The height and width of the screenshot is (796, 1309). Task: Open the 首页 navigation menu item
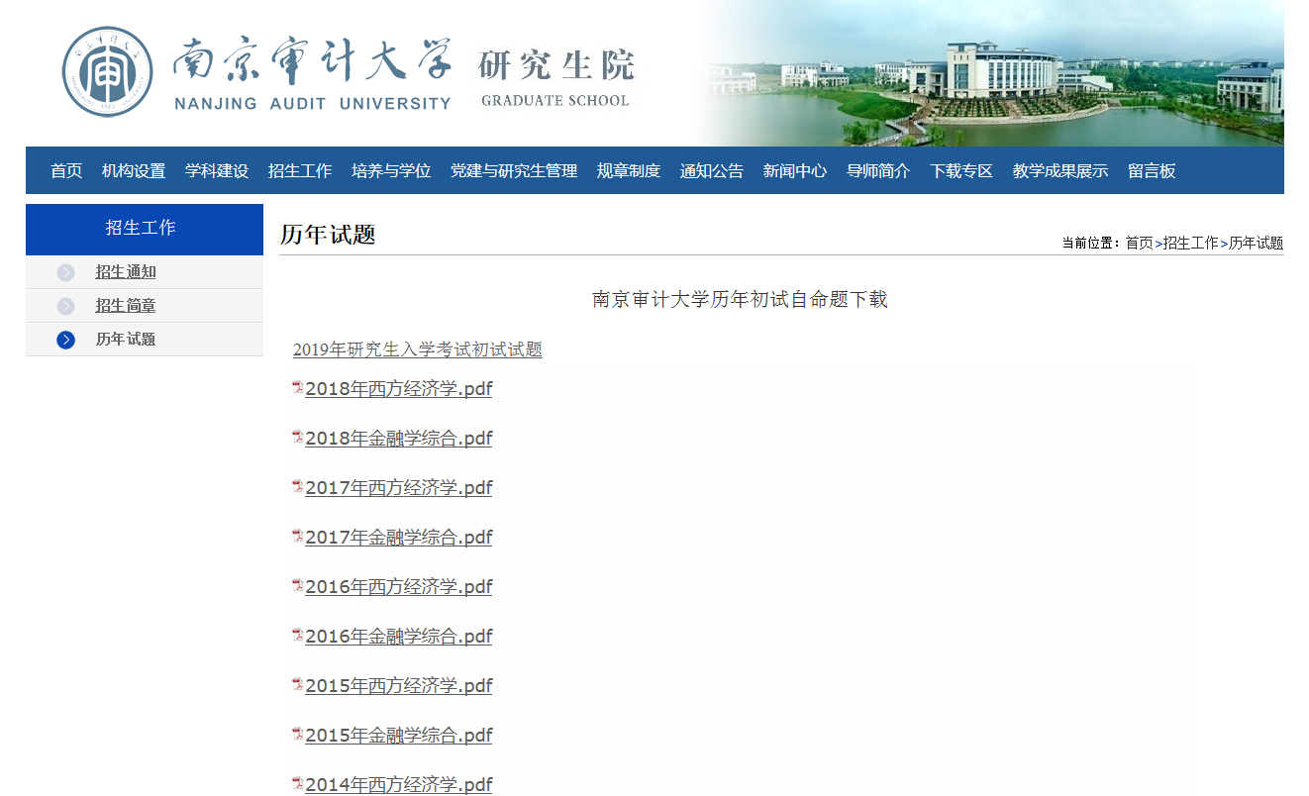(66, 171)
